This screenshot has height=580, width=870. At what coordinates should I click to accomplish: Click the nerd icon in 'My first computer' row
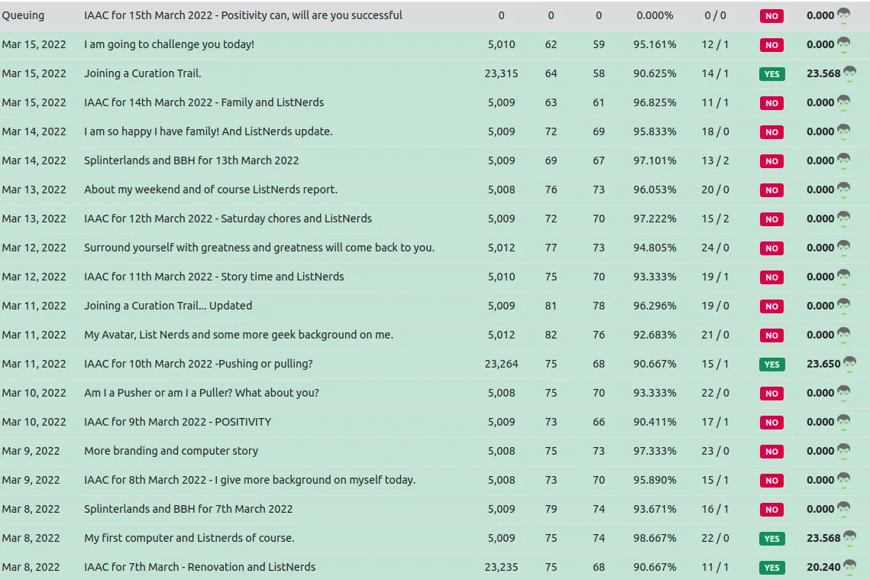coord(849,539)
